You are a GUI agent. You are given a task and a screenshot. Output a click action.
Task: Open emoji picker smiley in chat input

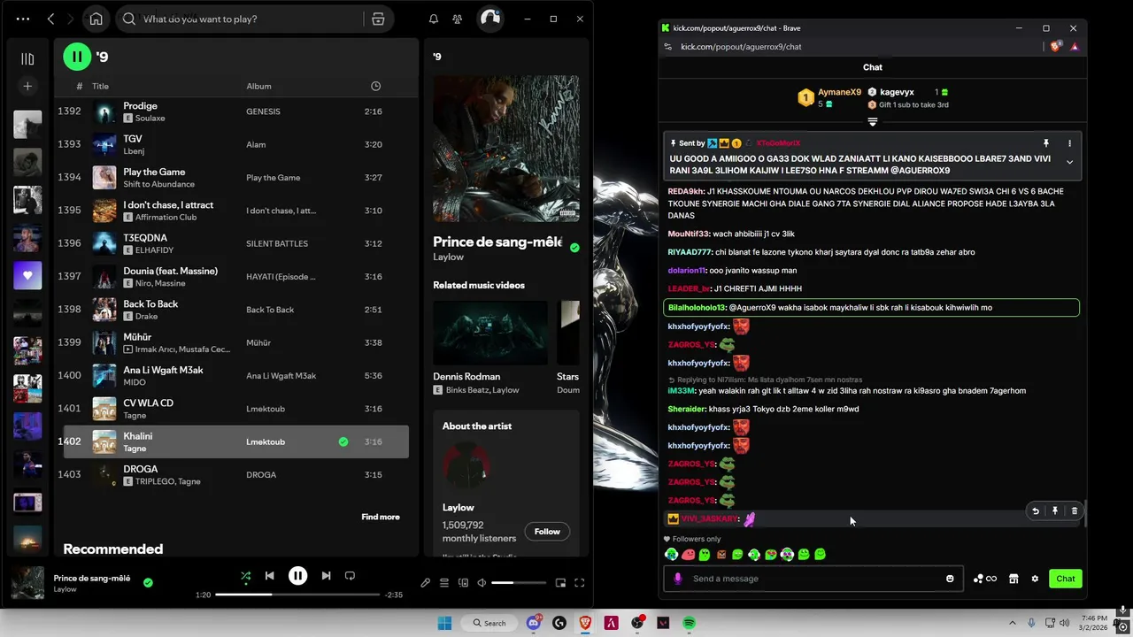tap(950, 579)
